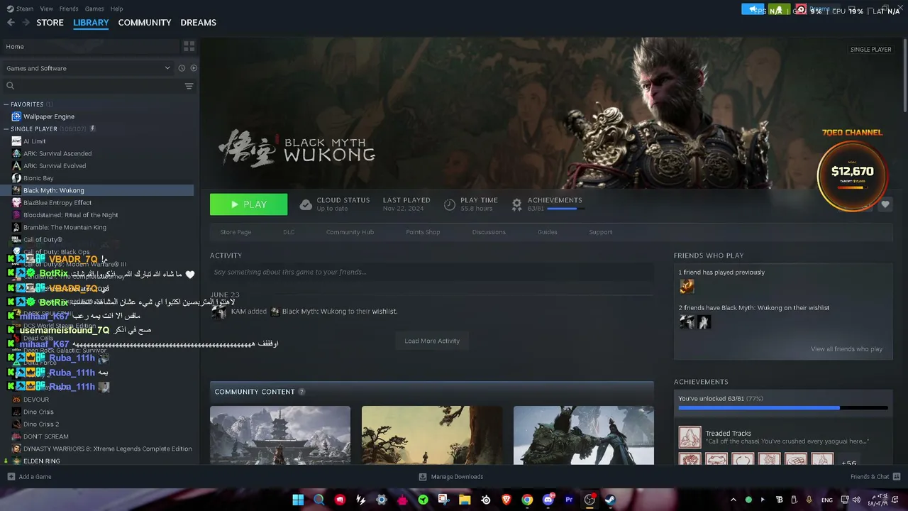908x511 pixels.
Task: Open the advanced filter options icon
Action: coord(189,86)
